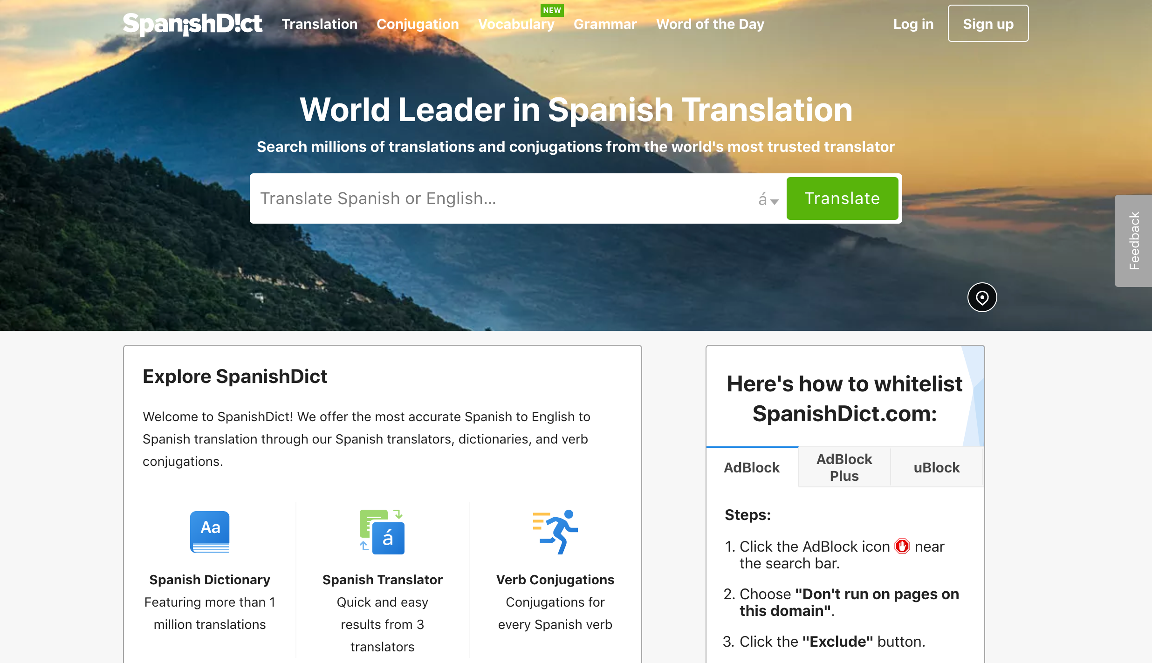This screenshot has width=1152, height=663.
Task: Open Word of the Day
Action: tap(710, 24)
